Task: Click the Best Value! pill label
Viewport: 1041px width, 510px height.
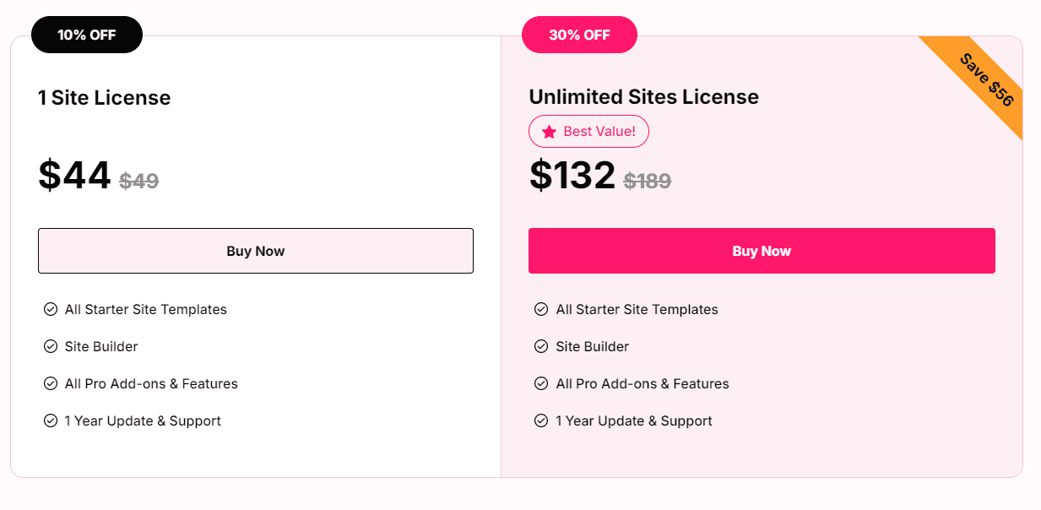Action: pos(588,132)
